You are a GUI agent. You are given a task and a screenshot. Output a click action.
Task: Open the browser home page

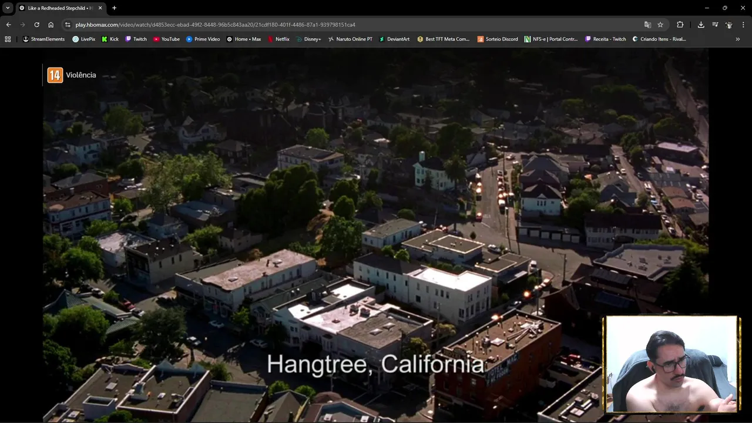tap(51, 25)
